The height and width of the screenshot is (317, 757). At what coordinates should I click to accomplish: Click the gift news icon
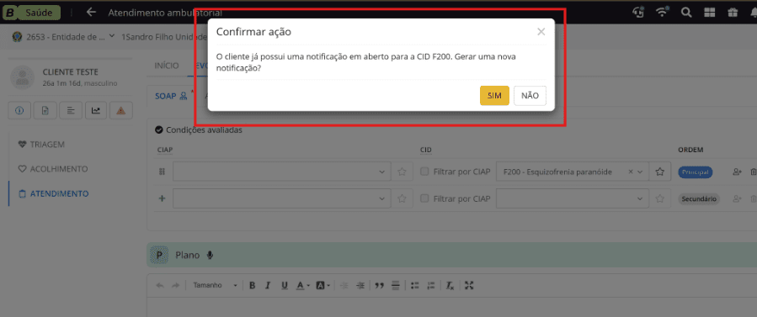coord(733,13)
